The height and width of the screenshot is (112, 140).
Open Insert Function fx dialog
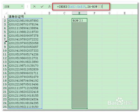[x=50, y=6]
